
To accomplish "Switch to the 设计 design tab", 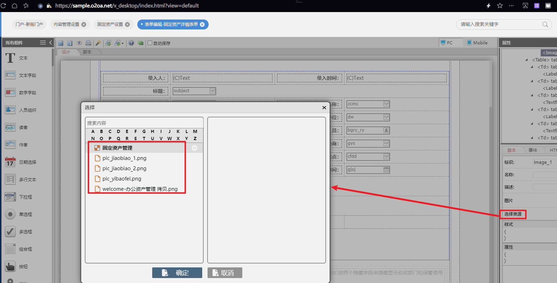I will 66,52.
